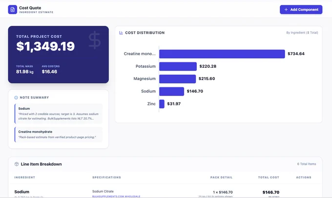Click the Magnesium bar in the chart
The height and width of the screenshot is (198, 332).
[177, 79]
